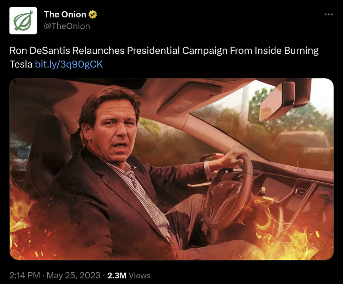
Task: View the 2.3M views count
Action: click(117, 275)
